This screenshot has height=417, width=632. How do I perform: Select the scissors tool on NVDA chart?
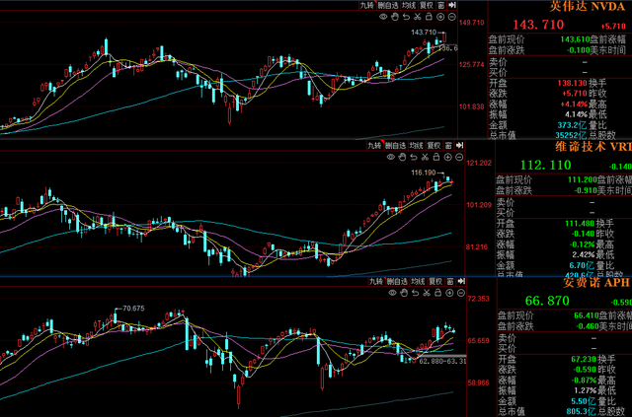418,17
